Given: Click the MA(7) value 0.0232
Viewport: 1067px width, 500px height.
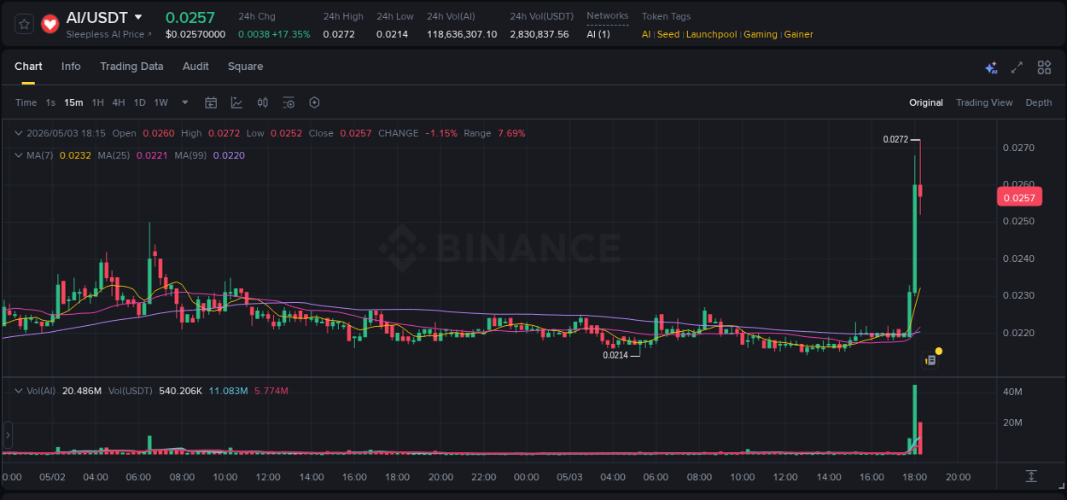Looking at the screenshot, I should point(74,155).
